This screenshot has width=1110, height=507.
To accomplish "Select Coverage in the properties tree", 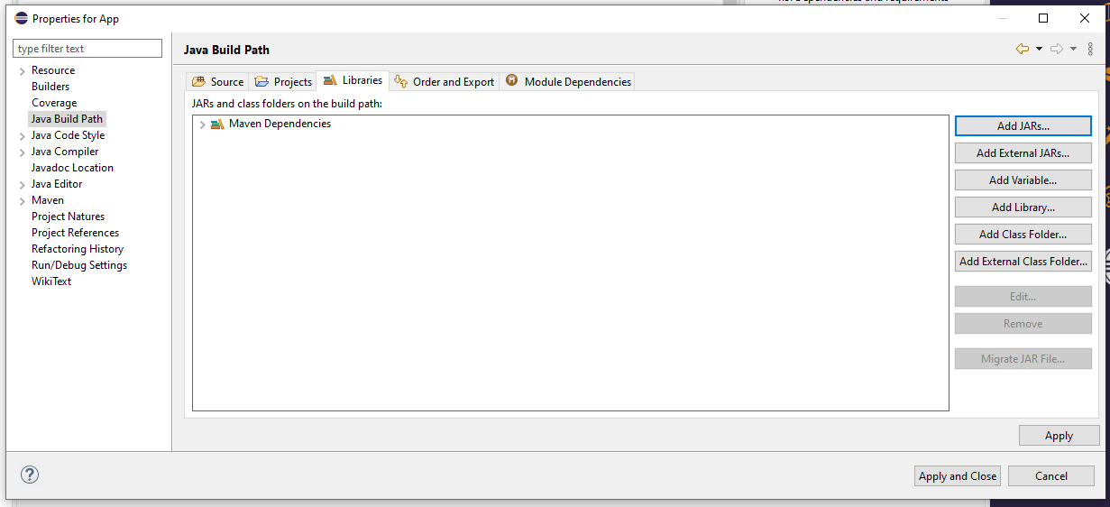I will coord(54,103).
